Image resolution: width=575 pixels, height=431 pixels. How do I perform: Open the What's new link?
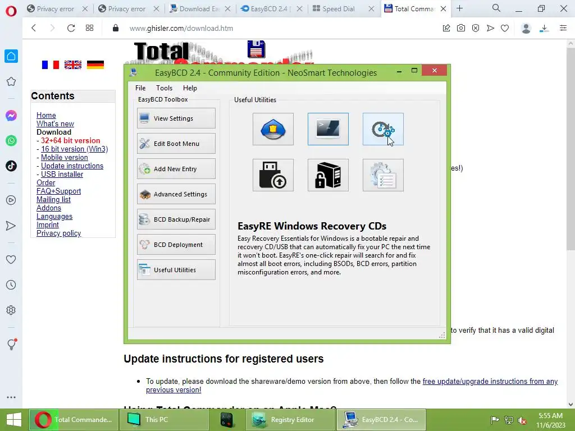pos(55,123)
